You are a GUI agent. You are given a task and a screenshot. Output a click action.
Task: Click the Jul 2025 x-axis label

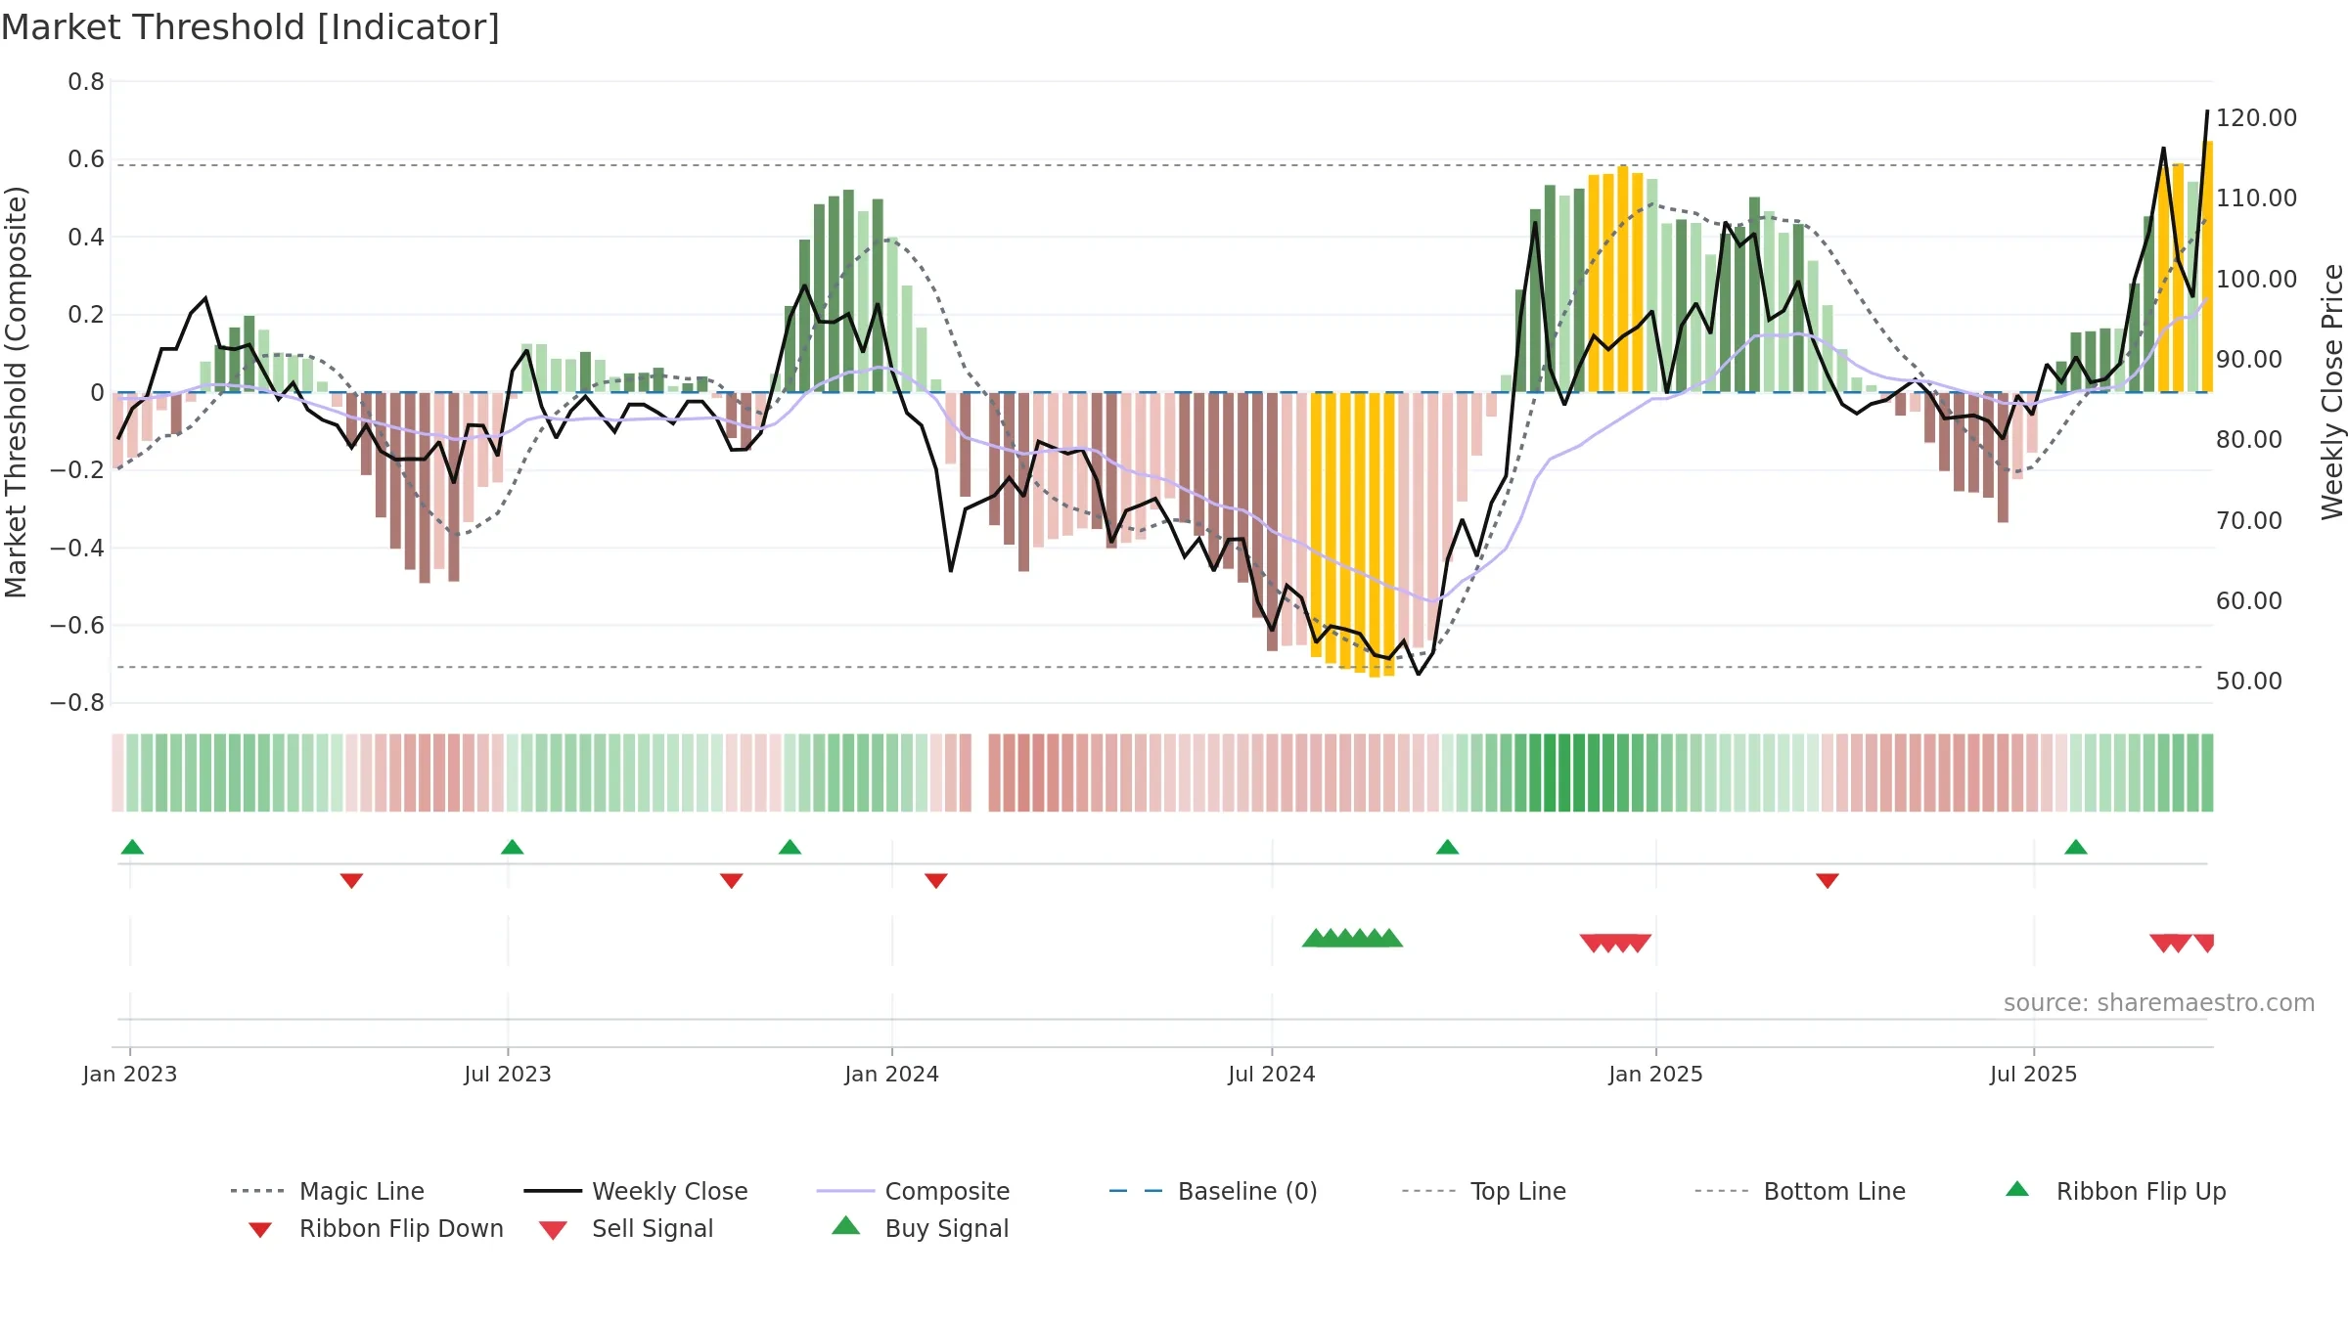pyautogui.click(x=2033, y=1074)
